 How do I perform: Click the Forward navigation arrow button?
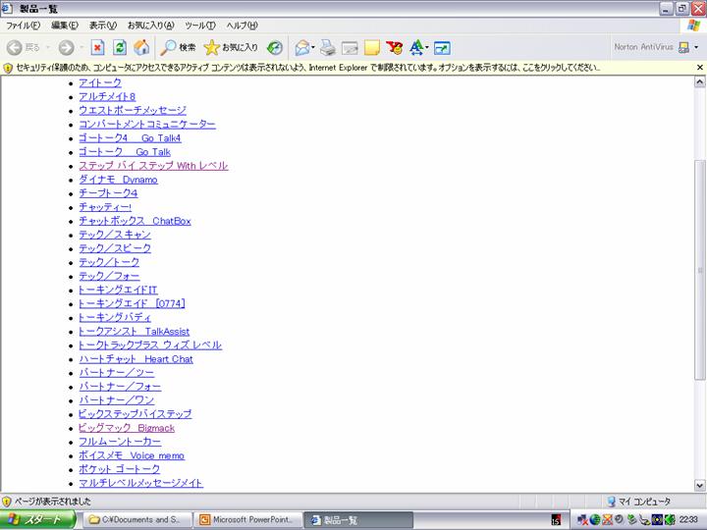click(67, 47)
